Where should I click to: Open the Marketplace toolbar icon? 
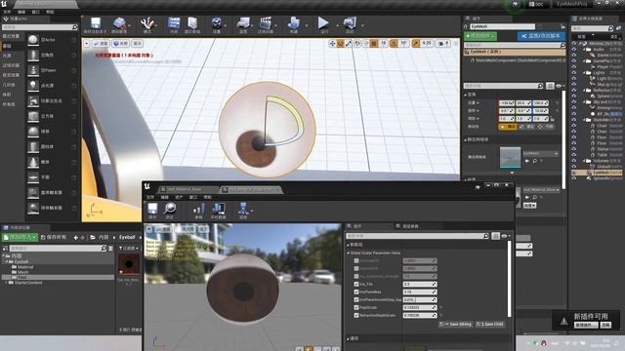[192, 23]
